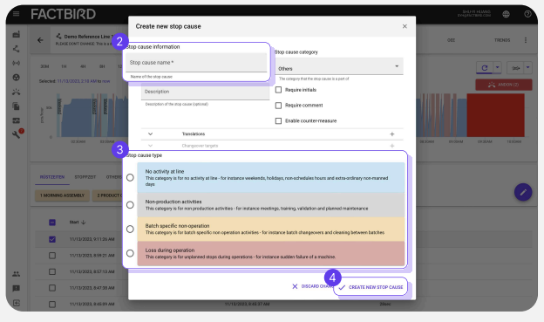Enable the Require initials checkbox
The image size is (544, 322).
pos(278,90)
